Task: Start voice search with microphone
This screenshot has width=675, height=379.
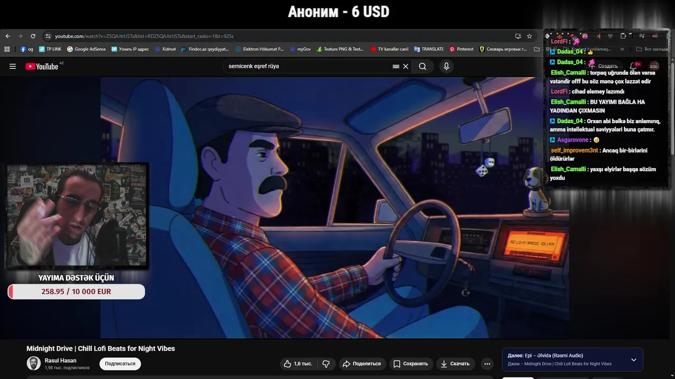Action: [x=446, y=66]
